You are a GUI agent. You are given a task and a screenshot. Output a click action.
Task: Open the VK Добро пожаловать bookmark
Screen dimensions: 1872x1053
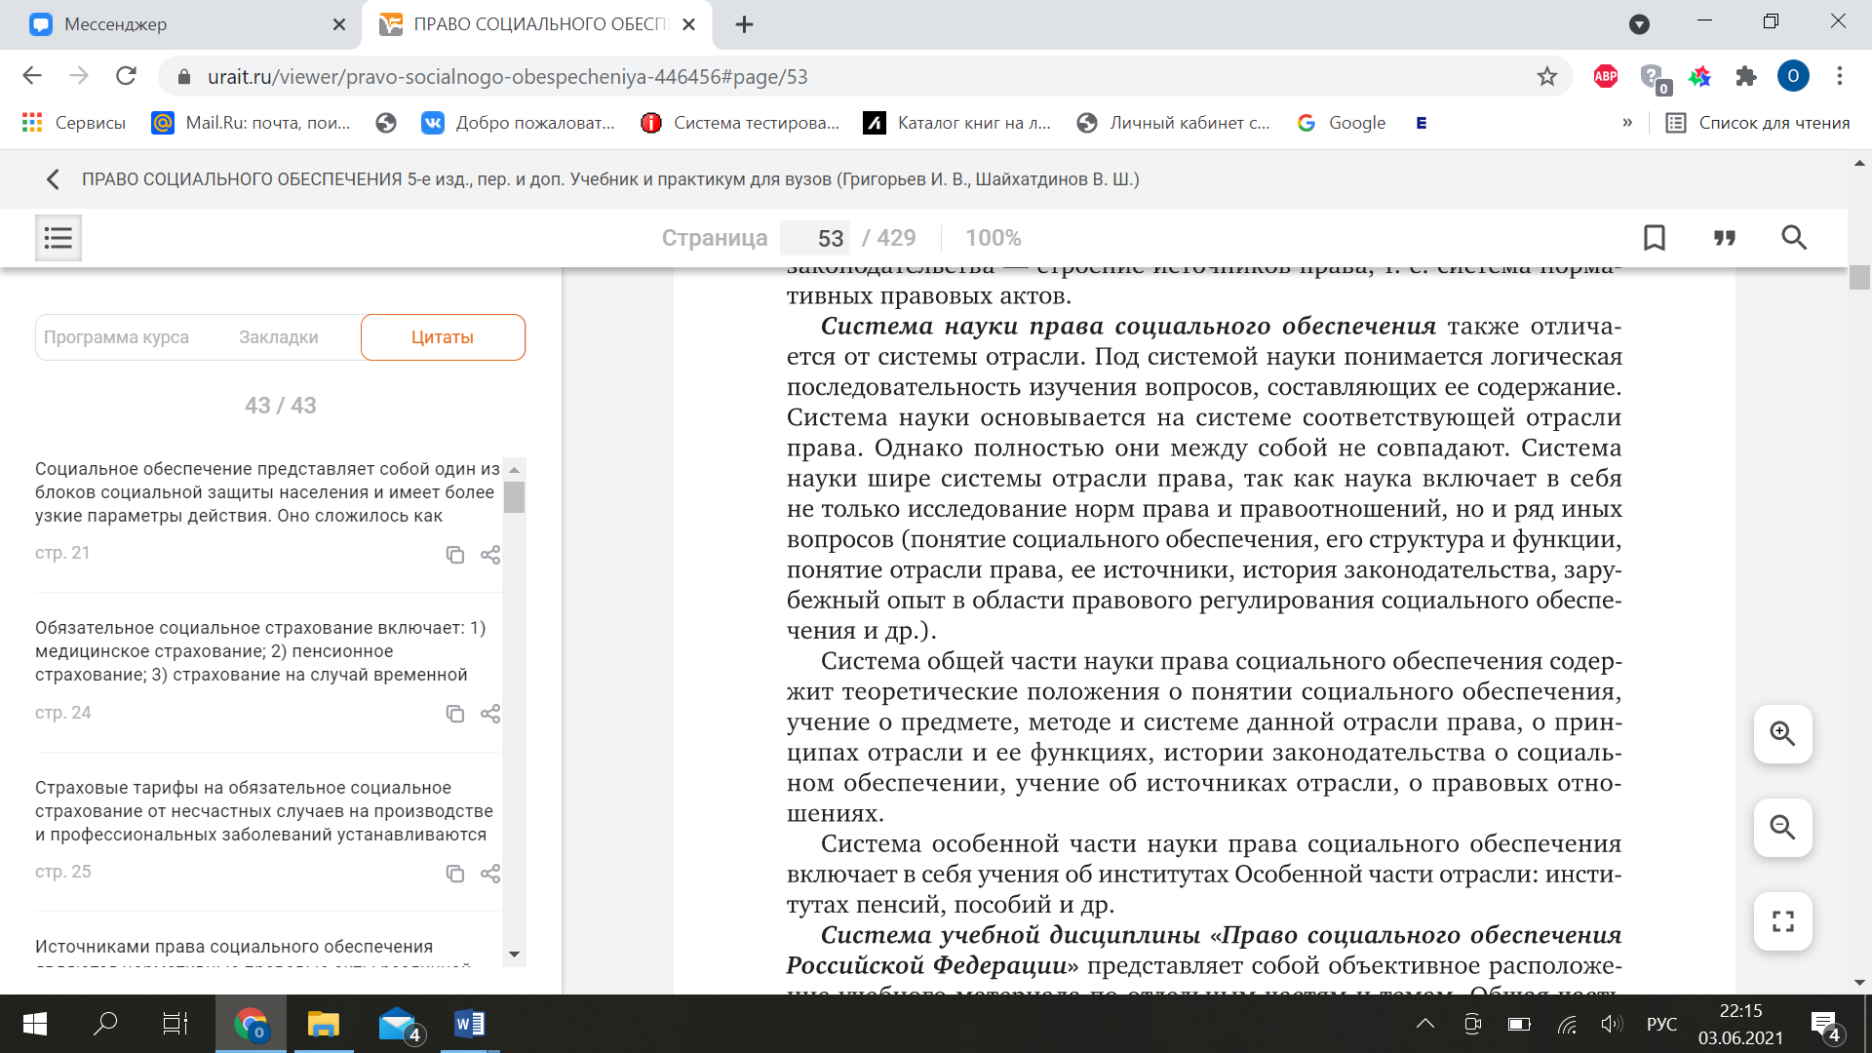point(518,123)
